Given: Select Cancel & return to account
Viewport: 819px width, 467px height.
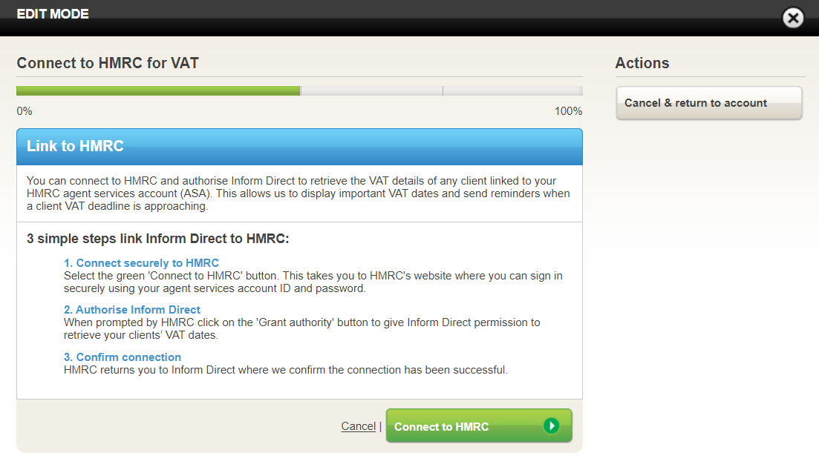Looking at the screenshot, I should [x=709, y=103].
